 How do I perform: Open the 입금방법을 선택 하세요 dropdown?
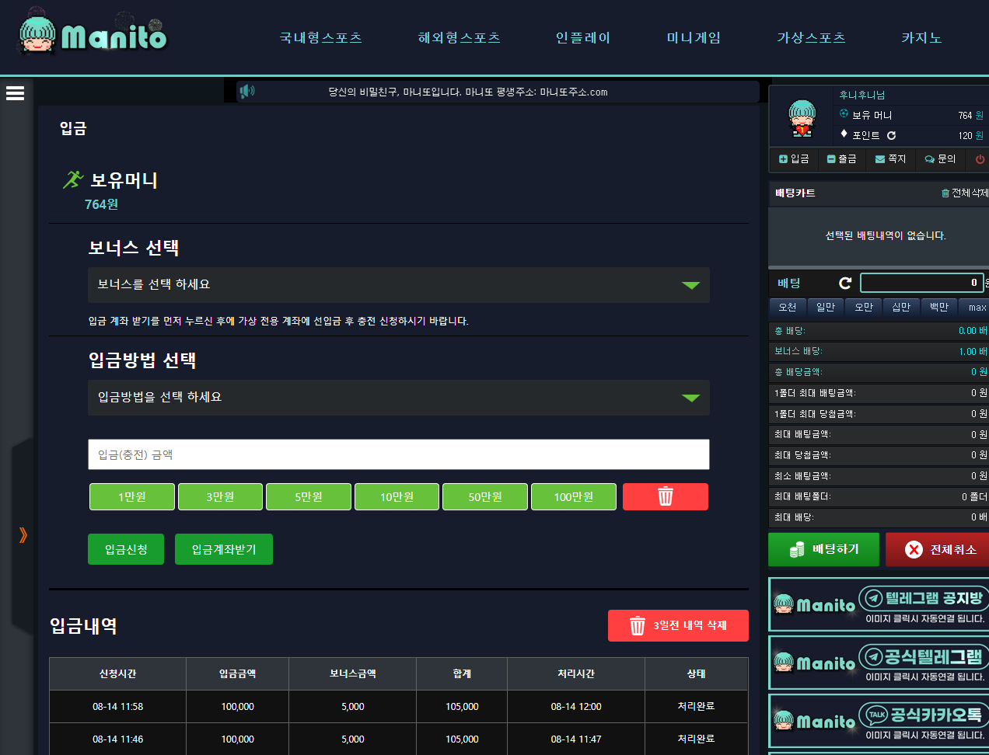pos(398,398)
